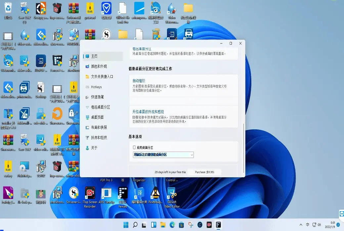Open the Windows Start menu
Screen dimensions: 344x231
(x=126, y=225)
